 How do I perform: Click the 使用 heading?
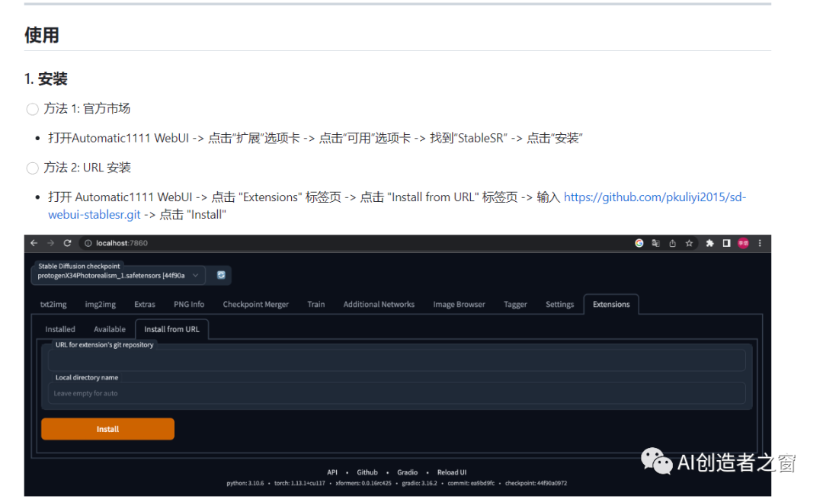[x=41, y=35]
